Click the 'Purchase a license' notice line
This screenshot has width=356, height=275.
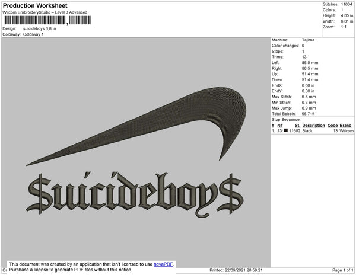coord(71,270)
